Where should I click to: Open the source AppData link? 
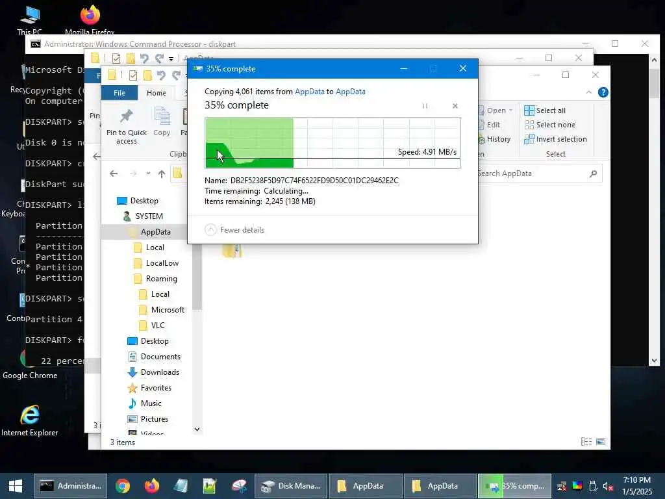coord(310,92)
